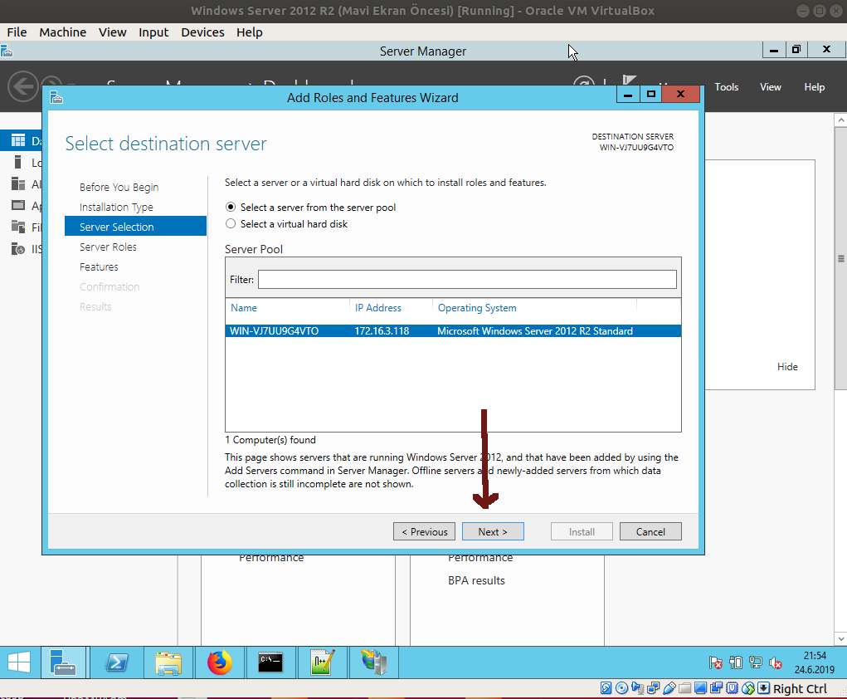Click VirtualBox optical disc status icon
847x699 pixels.
pyautogui.click(x=621, y=688)
